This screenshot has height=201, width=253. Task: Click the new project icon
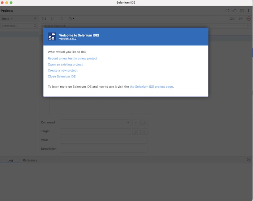coord(227,11)
